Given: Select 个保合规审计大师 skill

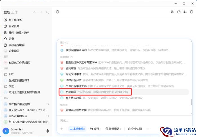Looking at the screenshot, I should point(124,86).
